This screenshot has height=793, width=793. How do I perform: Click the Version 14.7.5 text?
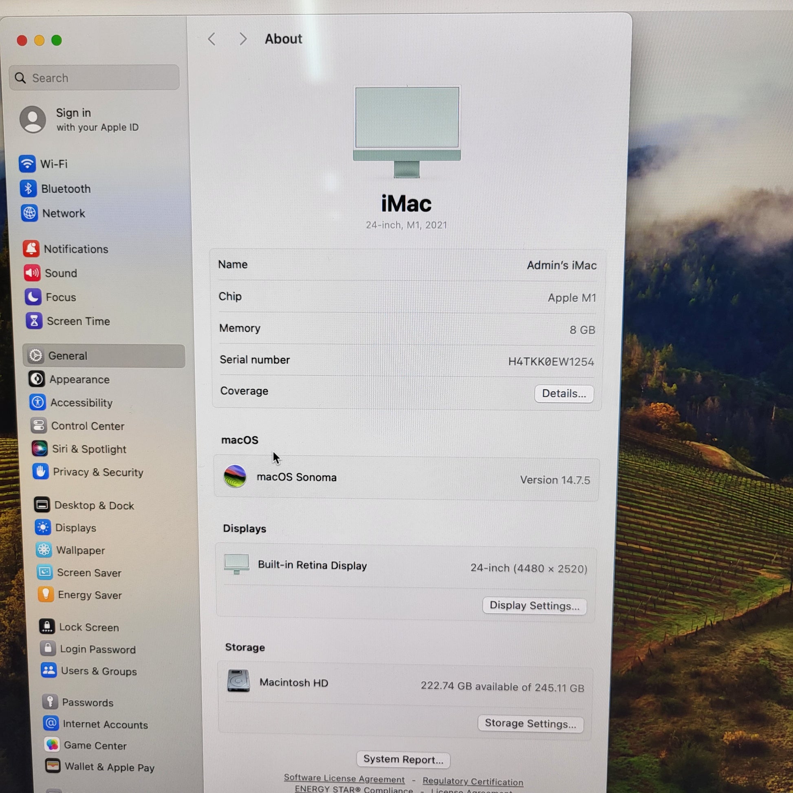555,480
